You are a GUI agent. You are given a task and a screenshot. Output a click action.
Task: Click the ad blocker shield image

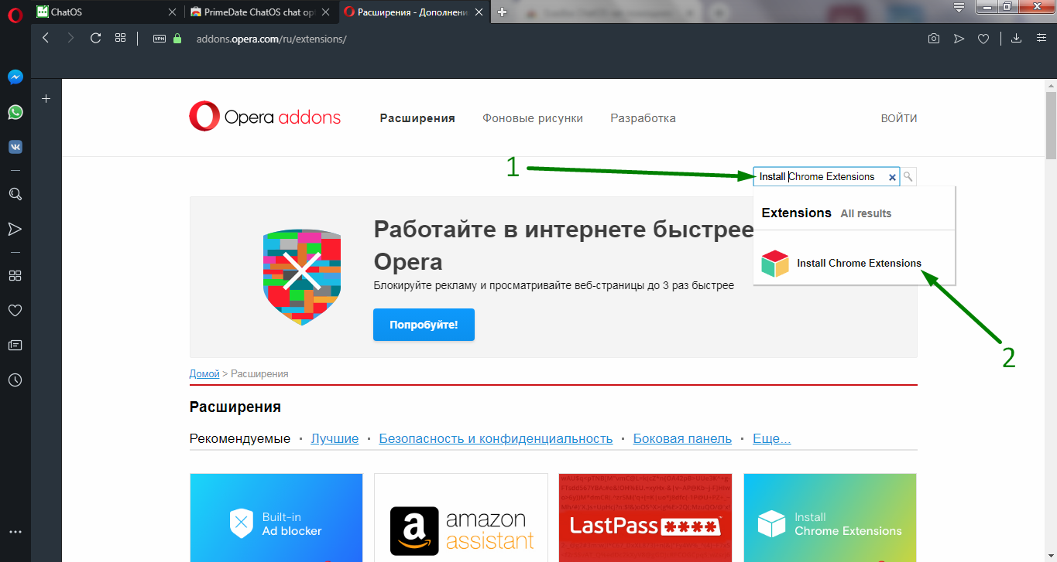tap(302, 277)
